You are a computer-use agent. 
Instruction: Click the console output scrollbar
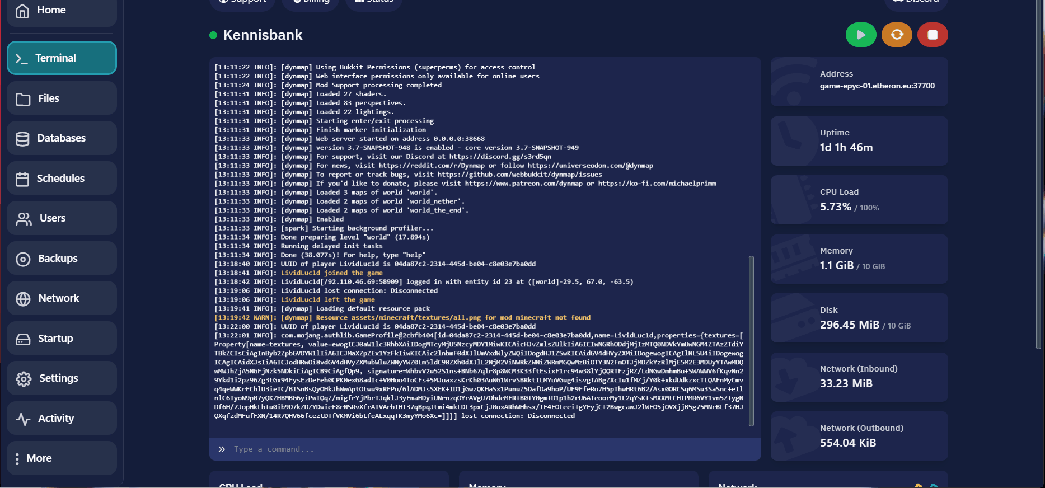[751, 340]
